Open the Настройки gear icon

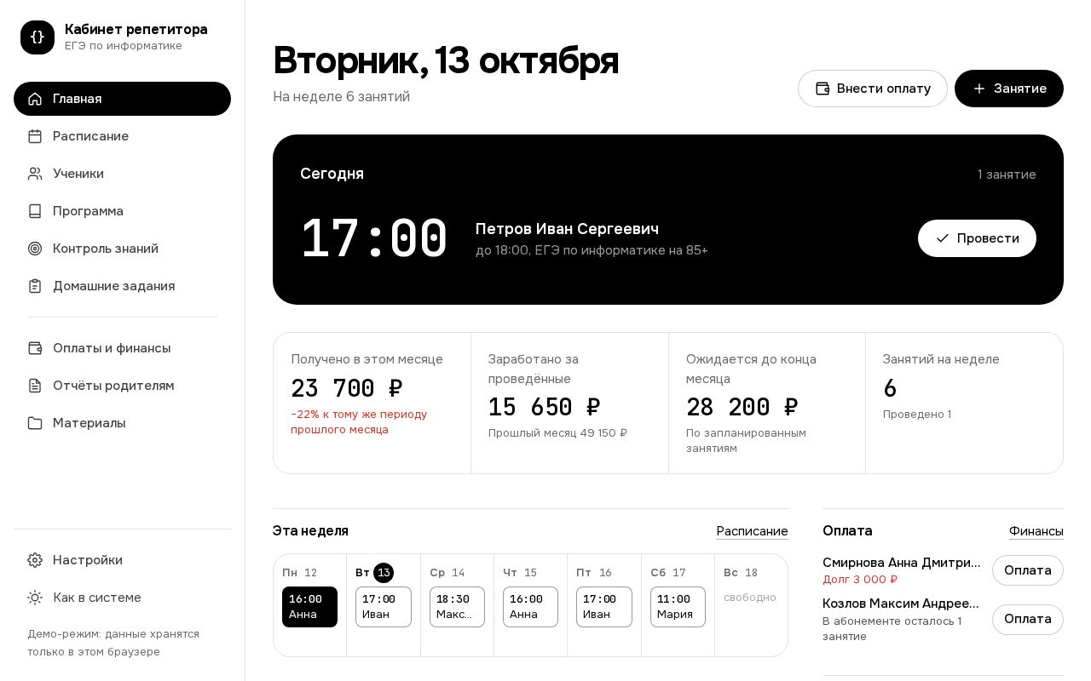coord(35,560)
